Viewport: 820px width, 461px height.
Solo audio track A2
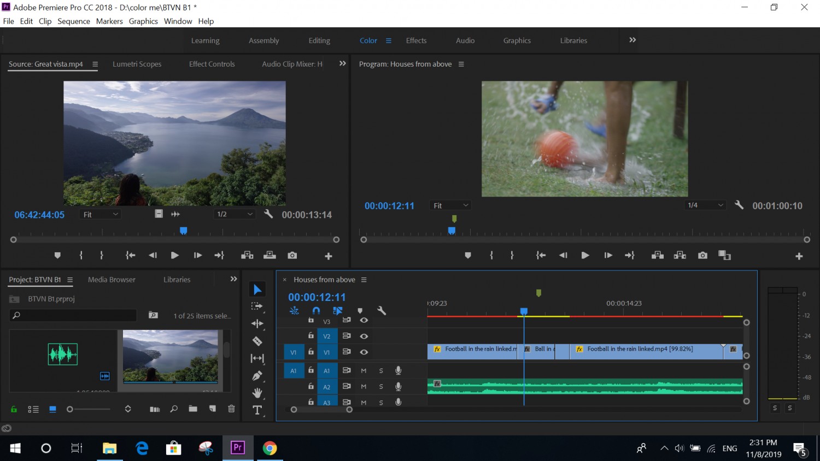pyautogui.click(x=381, y=387)
